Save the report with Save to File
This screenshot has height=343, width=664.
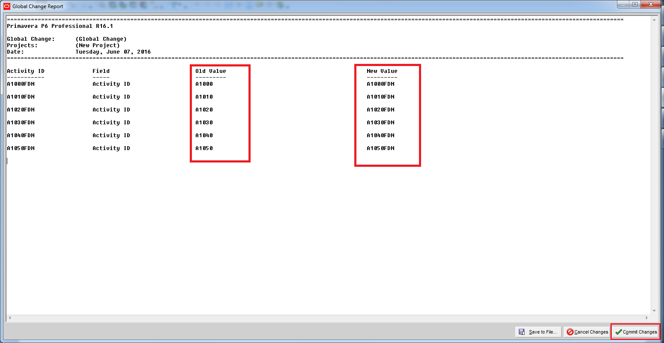click(x=538, y=332)
